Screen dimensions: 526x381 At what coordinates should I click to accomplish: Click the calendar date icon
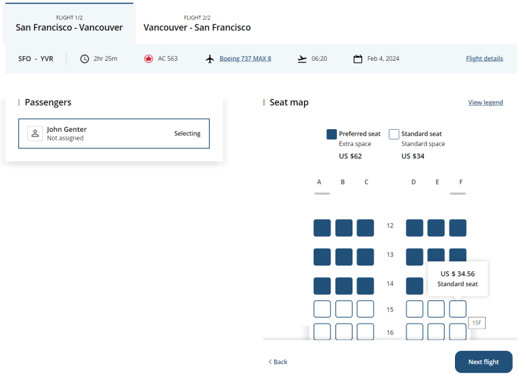(x=358, y=59)
